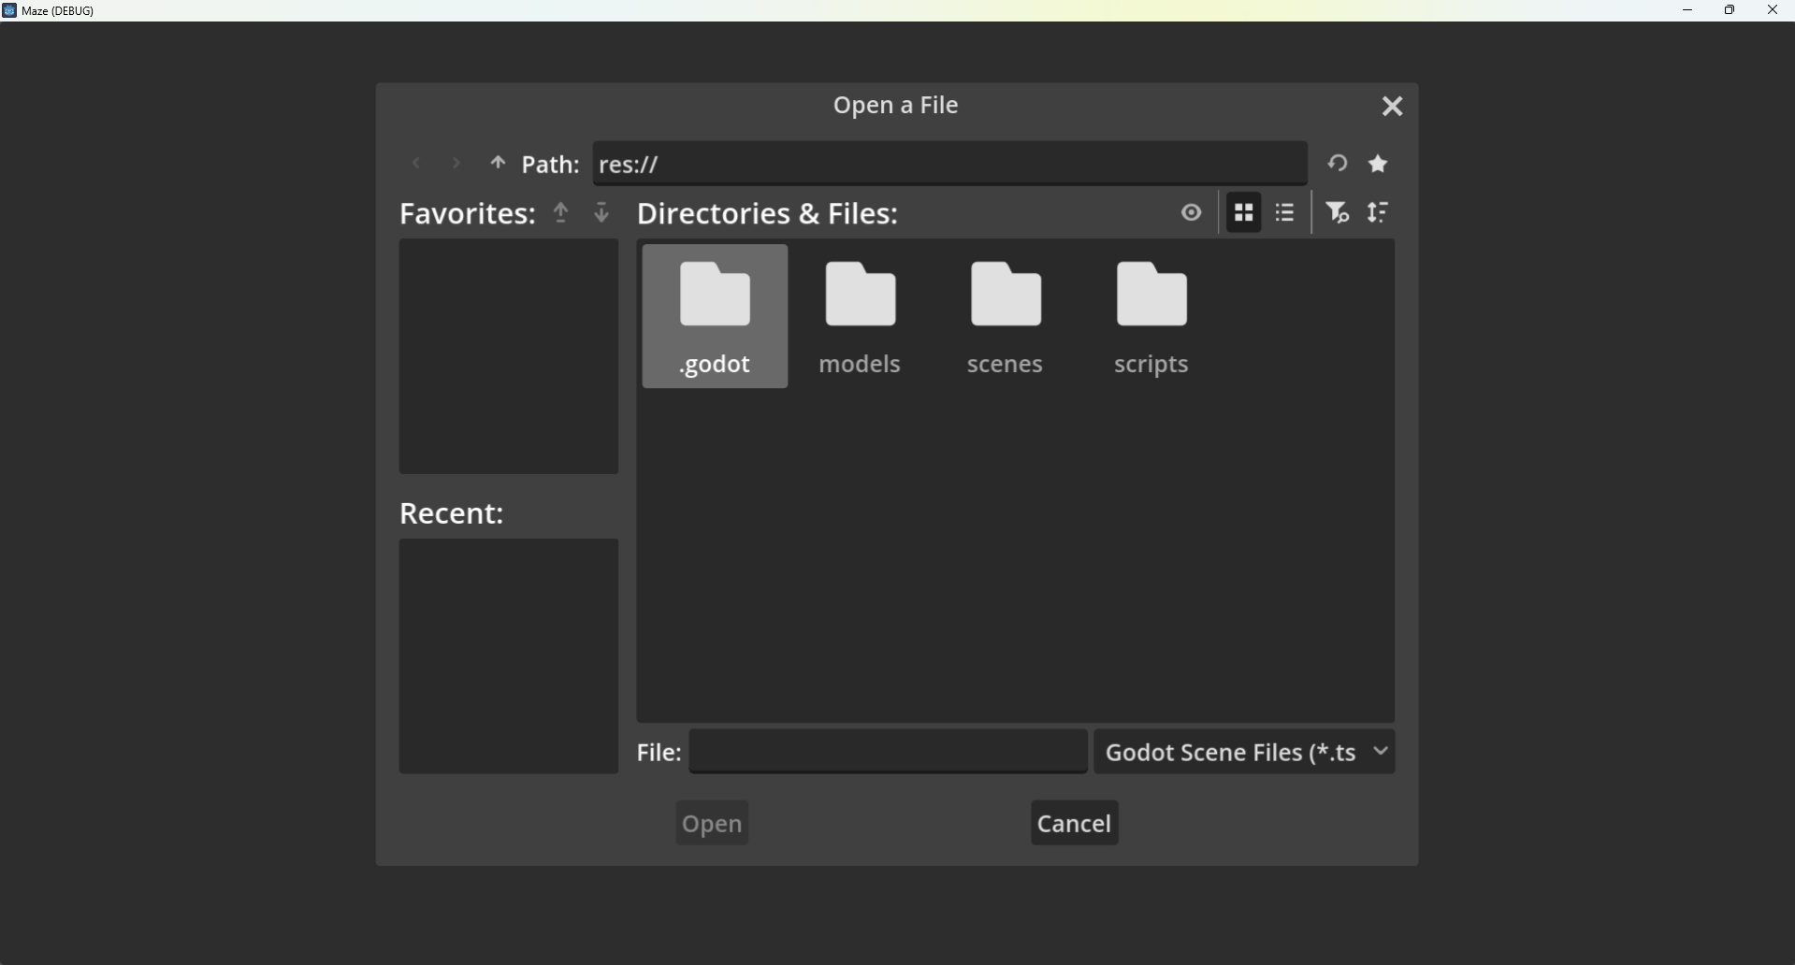Go forward using the next folder arrow
This screenshot has width=1795, height=965.
pos(456,165)
